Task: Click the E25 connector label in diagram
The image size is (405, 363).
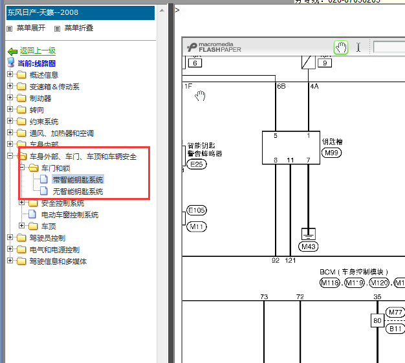Action: pyautogui.click(x=197, y=164)
